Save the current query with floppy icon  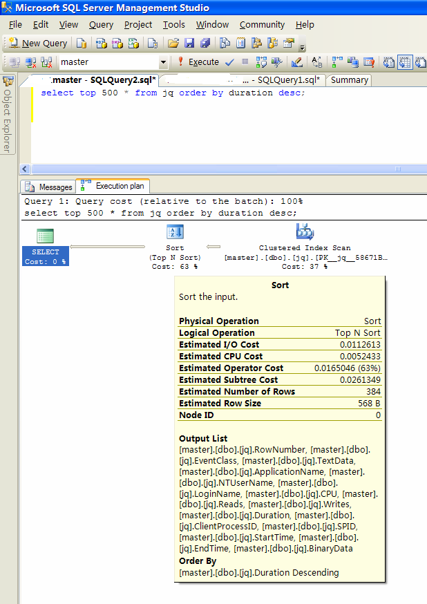pyautogui.click(x=189, y=43)
